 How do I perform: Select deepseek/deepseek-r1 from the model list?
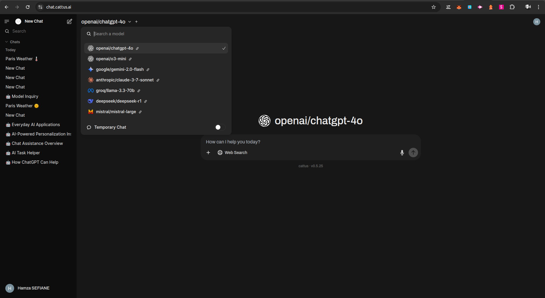click(x=156, y=101)
